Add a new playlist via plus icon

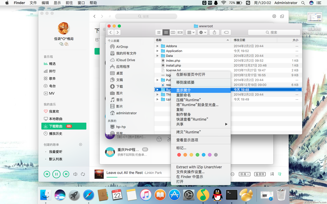click(81, 145)
